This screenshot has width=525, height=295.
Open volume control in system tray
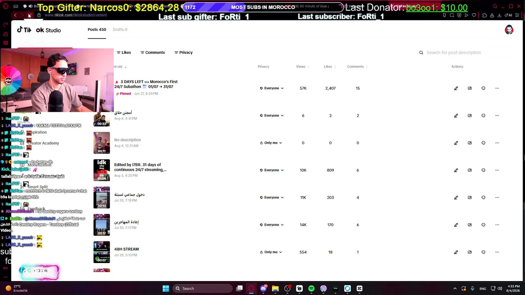500,288
